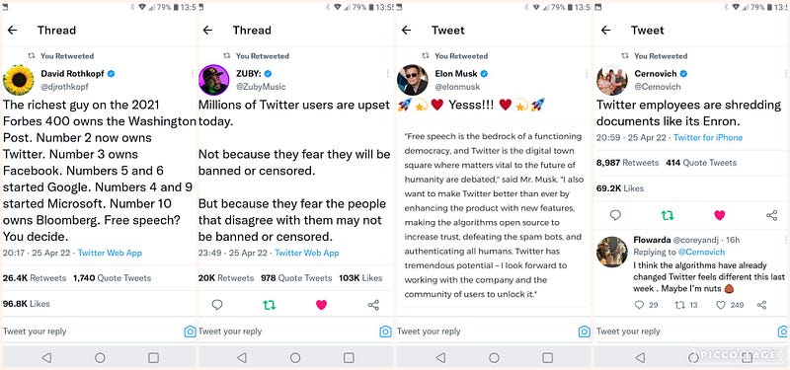
Task: Open more options on Elon Musk tweet
Action: tap(586, 73)
